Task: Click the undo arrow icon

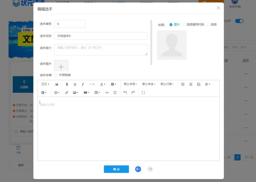Action: tap(125, 93)
